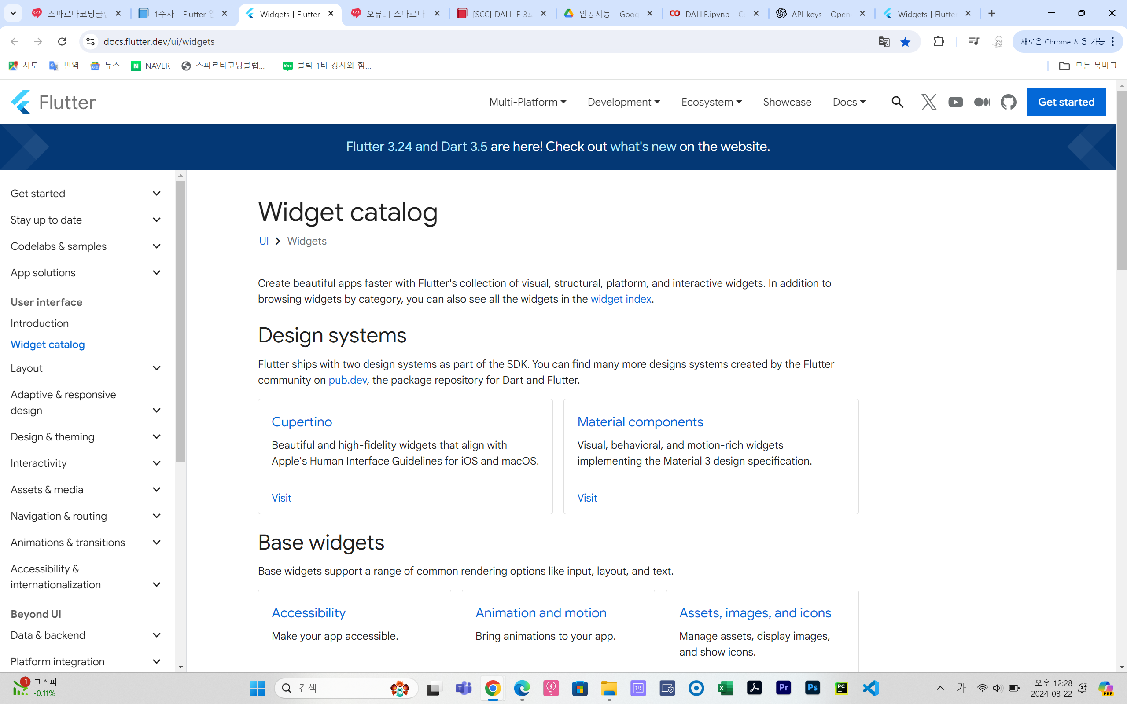Open the Chrome extensions puzzle icon

point(939,41)
